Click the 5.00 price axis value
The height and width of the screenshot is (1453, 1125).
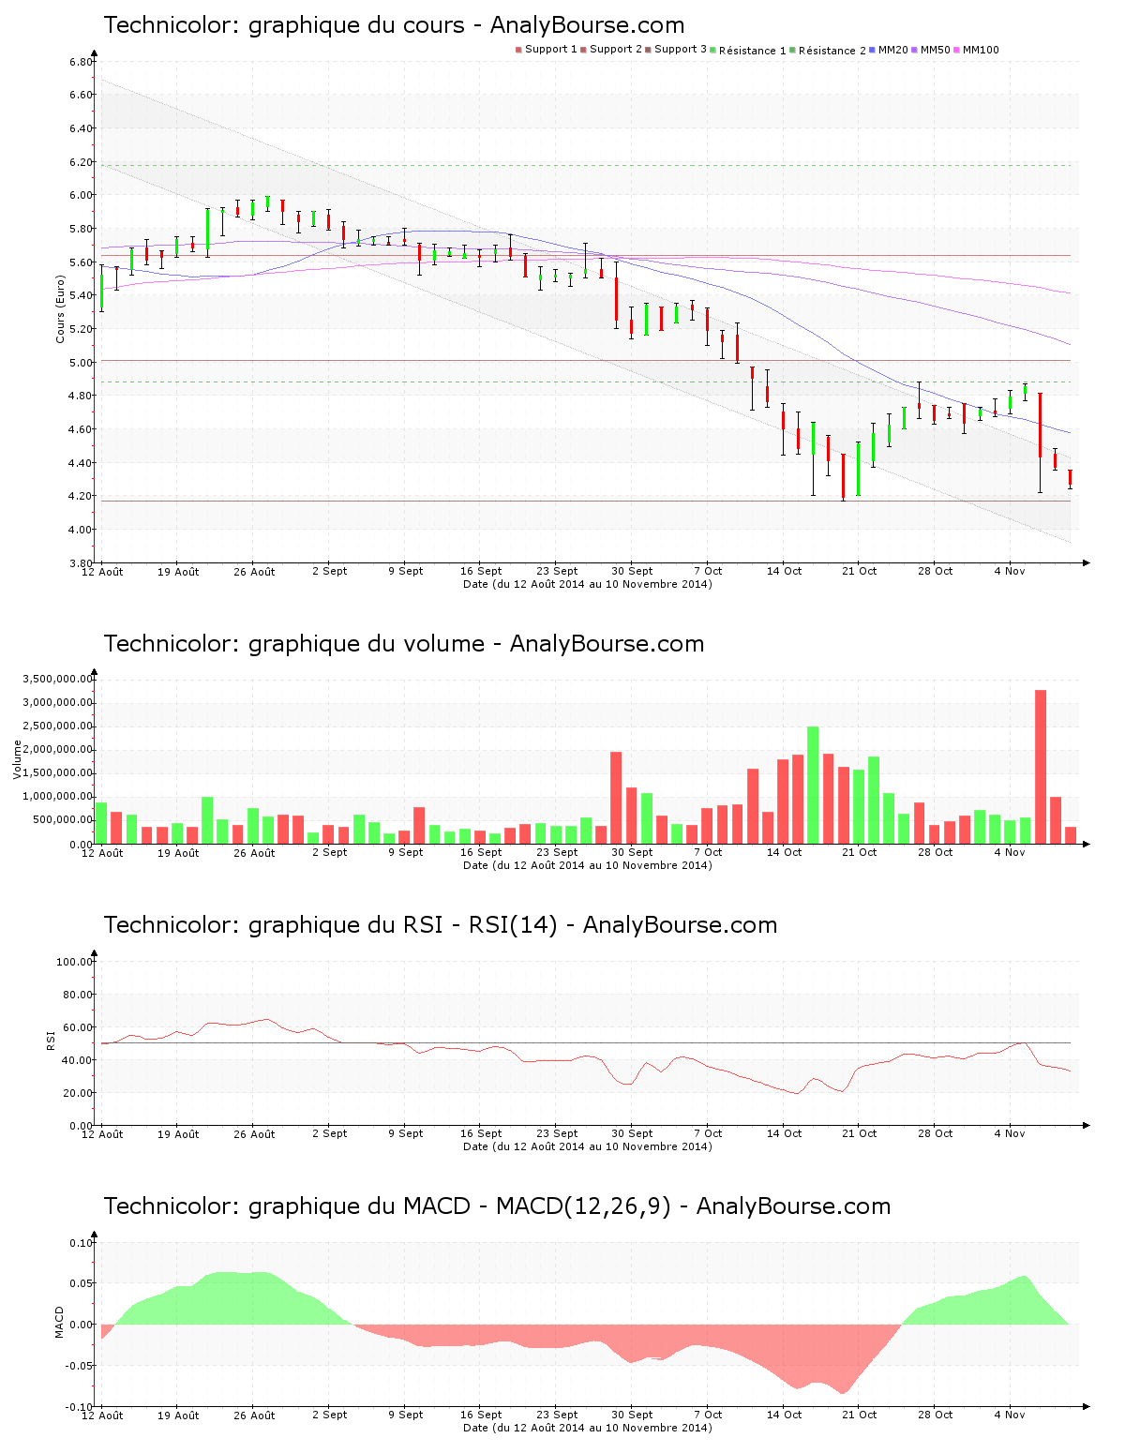coord(81,363)
